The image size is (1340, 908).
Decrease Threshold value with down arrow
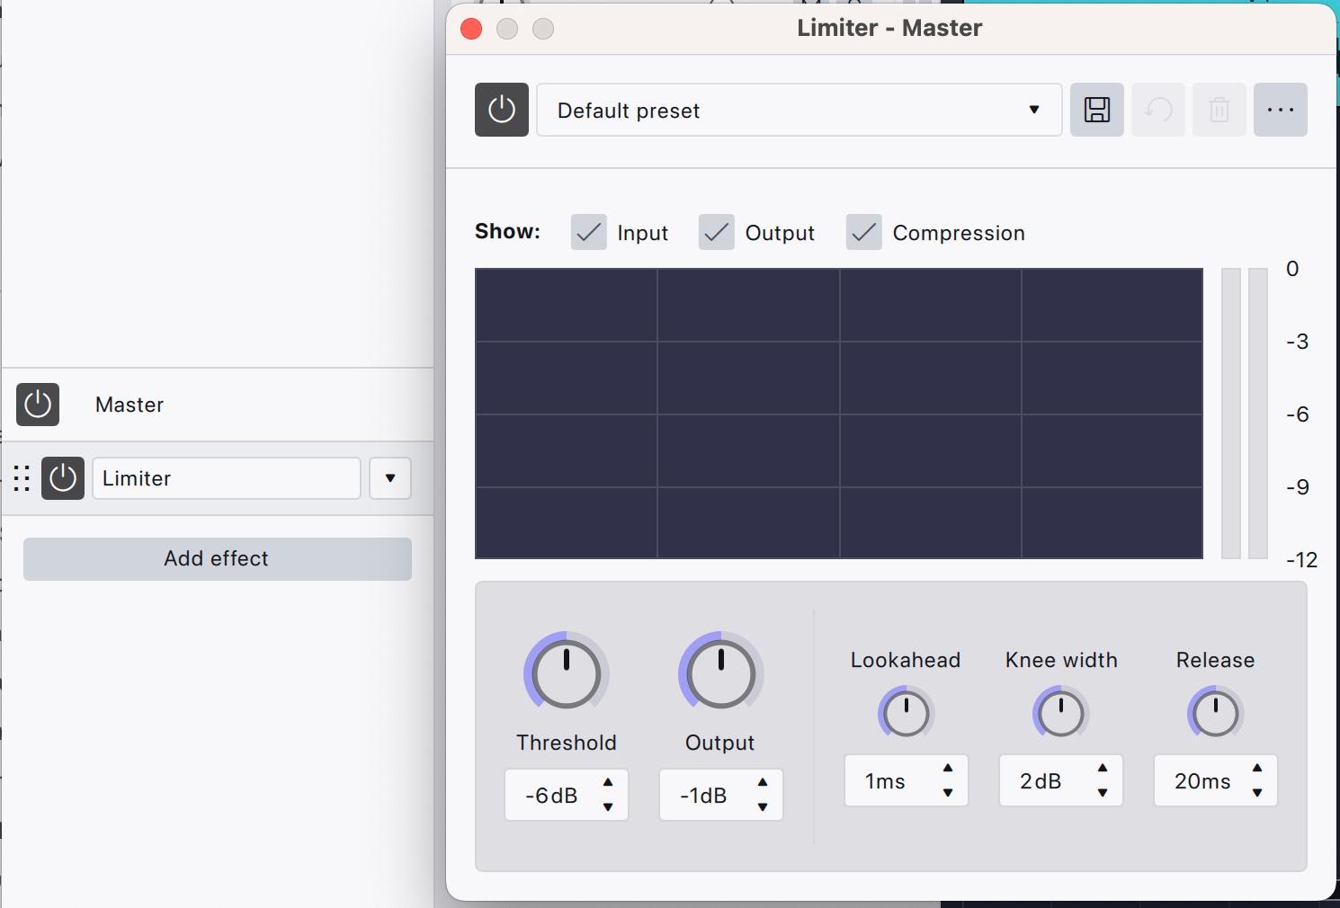[608, 807]
